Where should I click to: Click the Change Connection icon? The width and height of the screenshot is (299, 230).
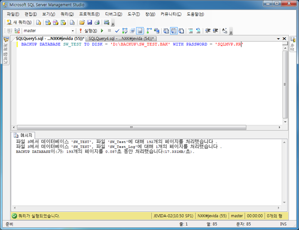coord(17,31)
